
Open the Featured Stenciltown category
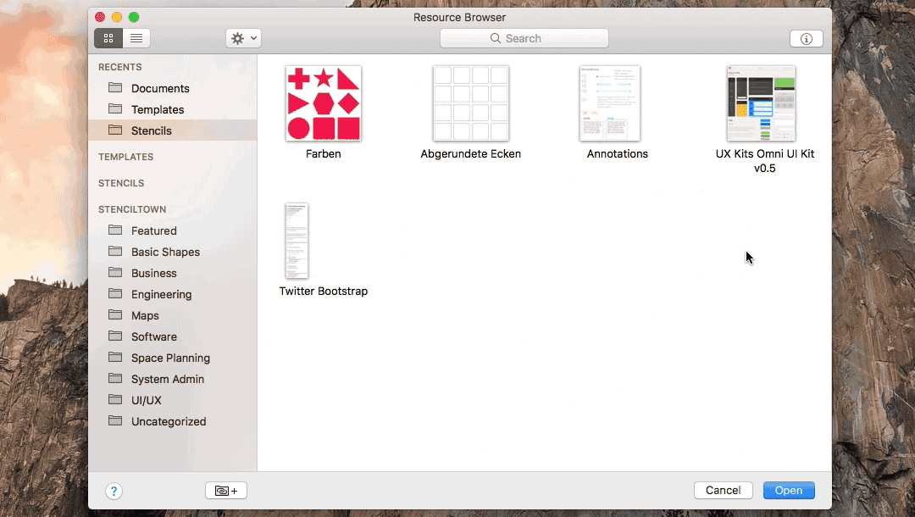pos(173,231)
